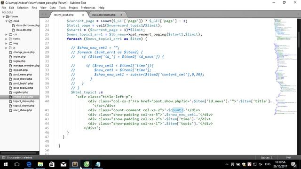The height and width of the screenshot is (169, 301).
Task: Click the highlighted $count2 variable
Action: 176,110
